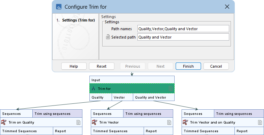The image size is (264, 135).
Task: Click Report output of Trim Vector and on Quality
Action: 249,131
